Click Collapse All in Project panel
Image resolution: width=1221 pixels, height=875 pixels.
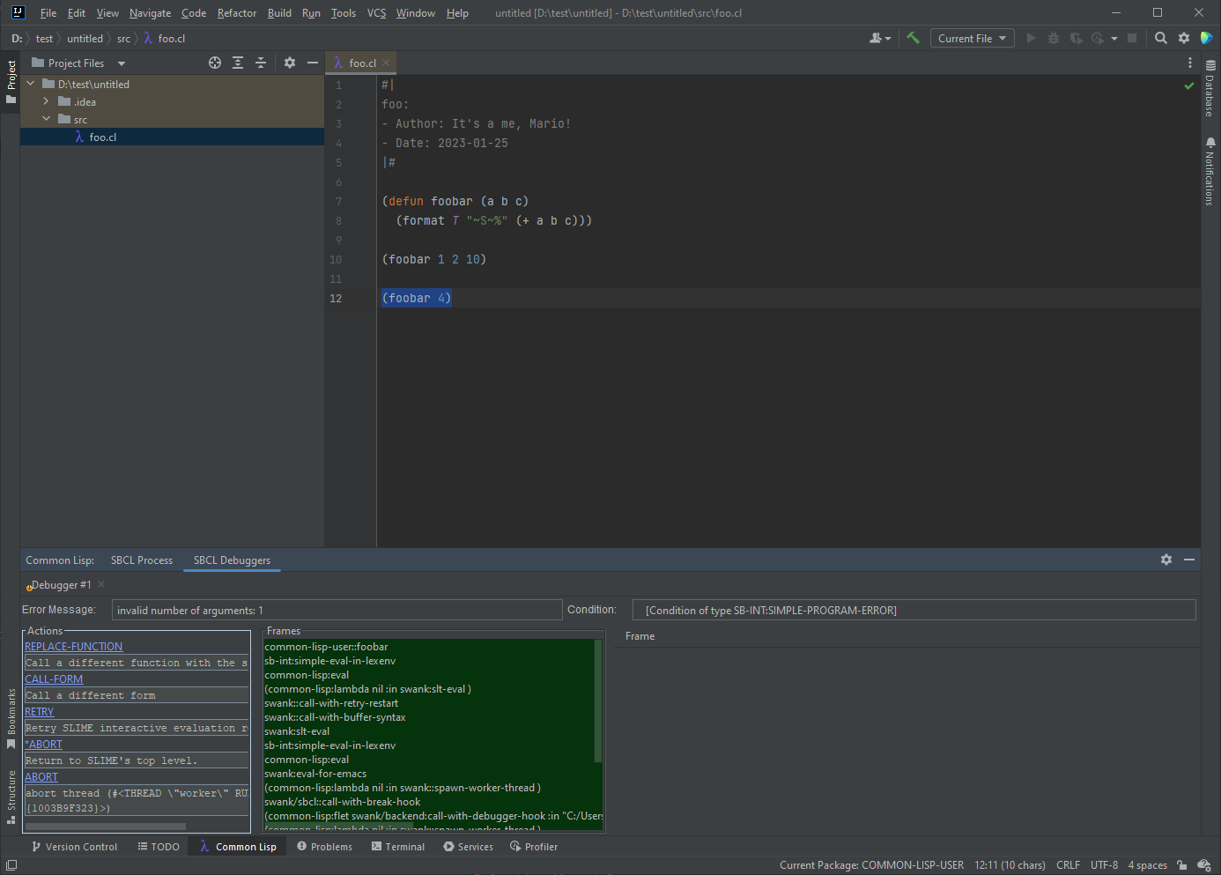(261, 63)
